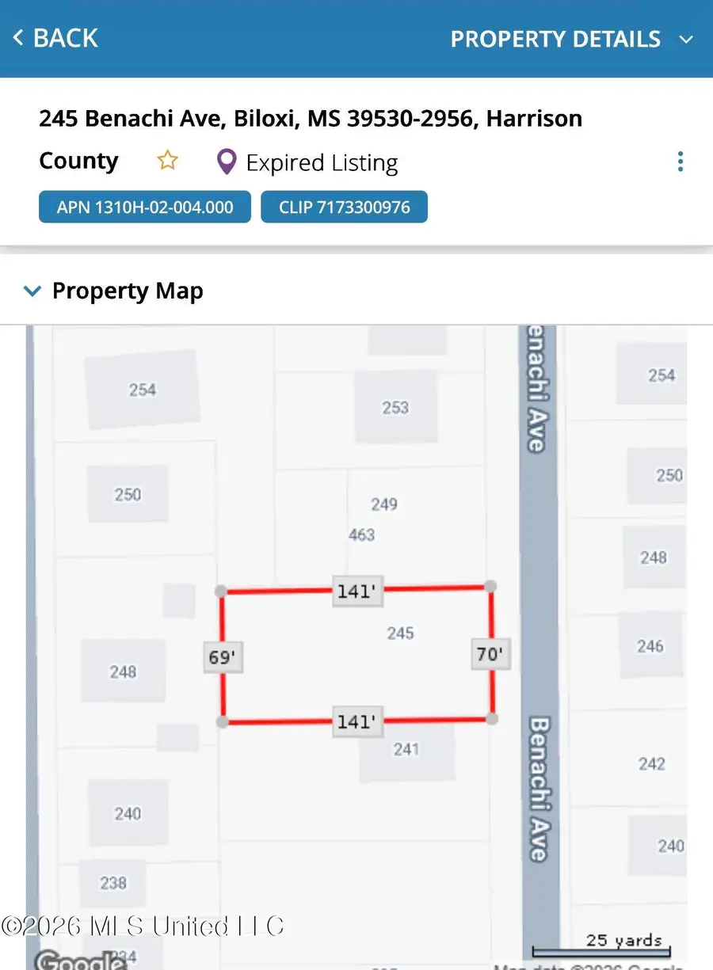Click the Property Map section title
Screen dimensions: 713x970
(x=128, y=291)
